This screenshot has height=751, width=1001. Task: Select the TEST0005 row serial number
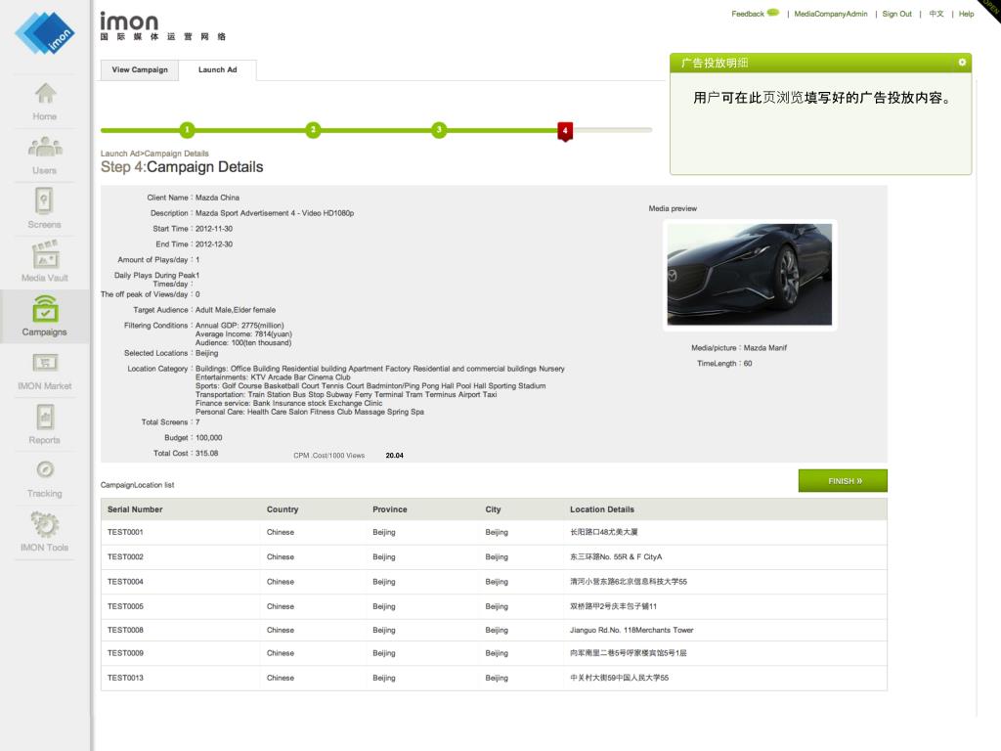[125, 606]
